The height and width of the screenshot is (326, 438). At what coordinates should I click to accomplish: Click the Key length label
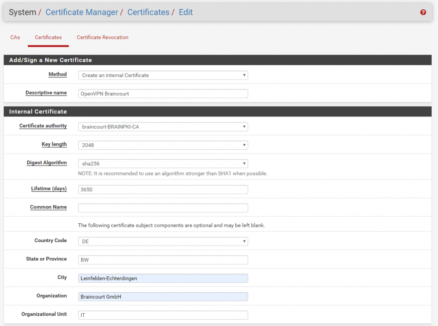click(x=54, y=145)
